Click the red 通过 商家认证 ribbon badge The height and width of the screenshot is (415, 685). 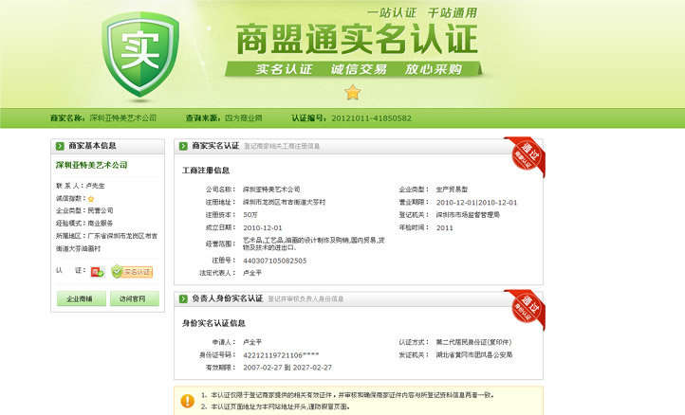[x=526, y=155]
